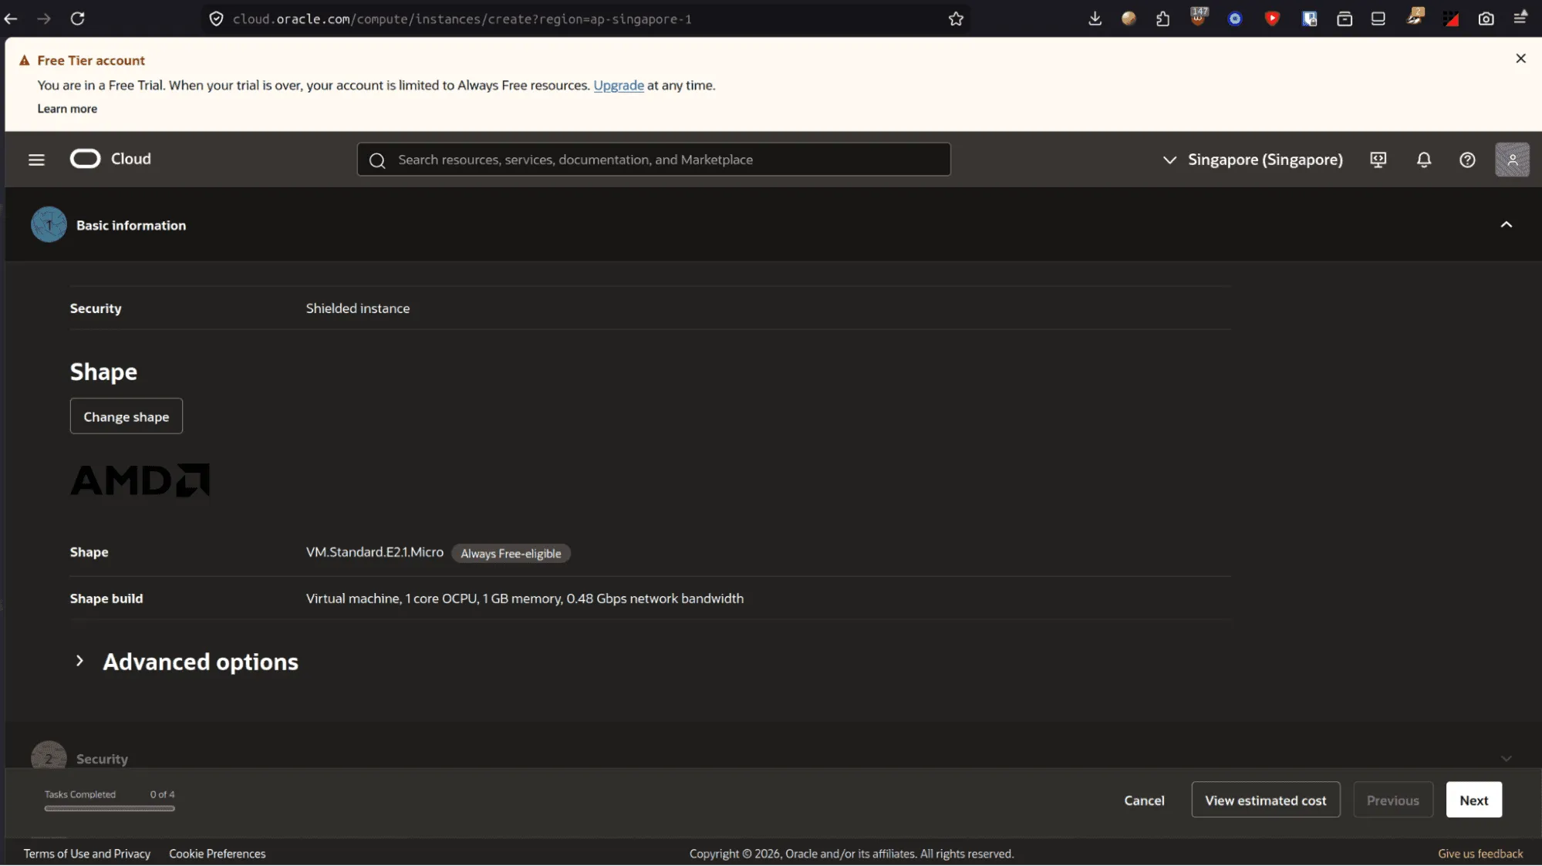Go to the Oracle Cloud home logo
Viewport: 1542px width, 866px height.
(x=110, y=159)
